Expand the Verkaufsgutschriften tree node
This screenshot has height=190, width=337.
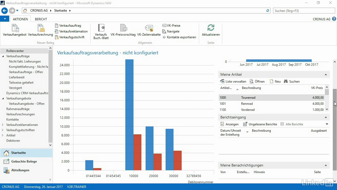tap(3, 130)
